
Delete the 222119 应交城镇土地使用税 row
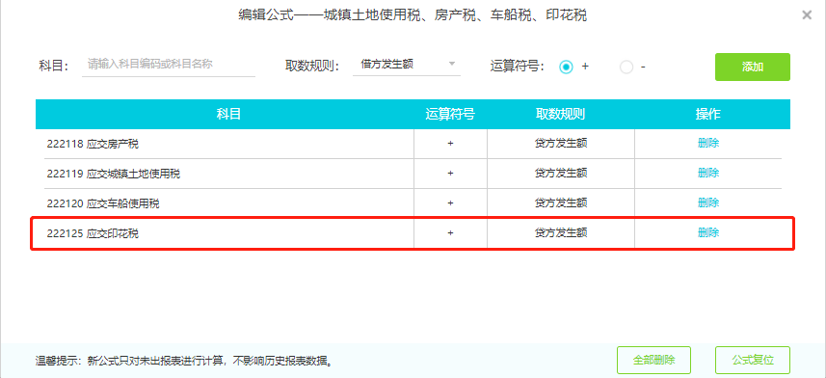(708, 173)
